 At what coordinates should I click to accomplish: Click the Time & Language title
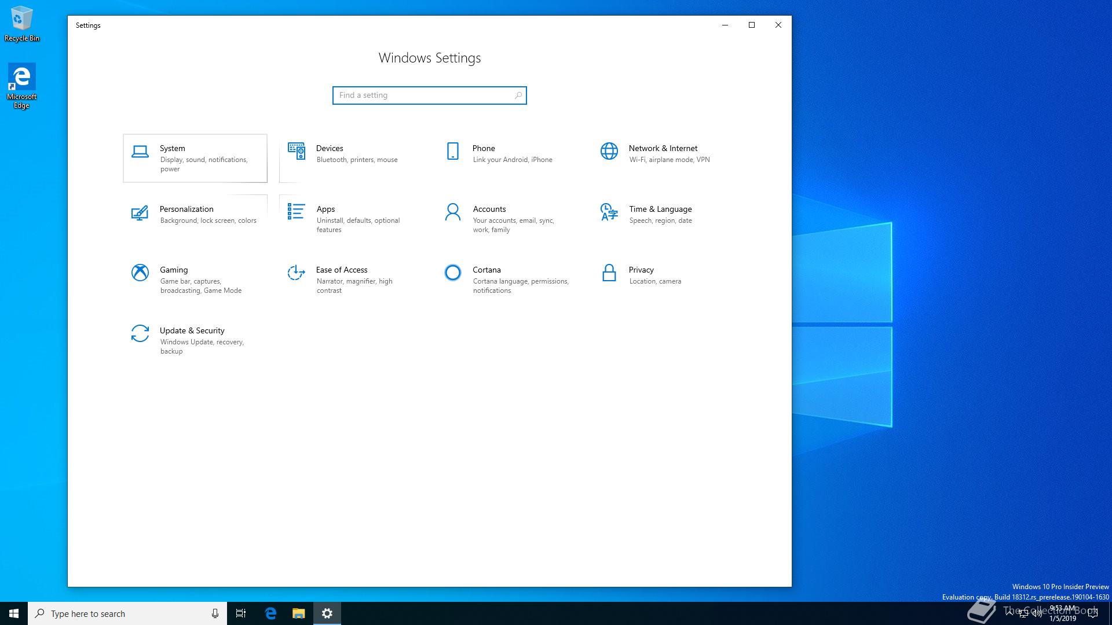660,209
